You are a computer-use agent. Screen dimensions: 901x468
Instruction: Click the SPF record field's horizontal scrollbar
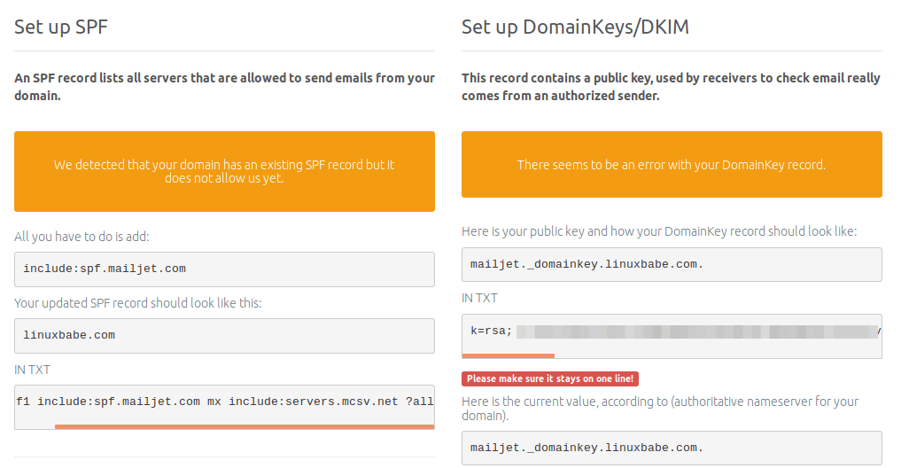[x=244, y=426]
